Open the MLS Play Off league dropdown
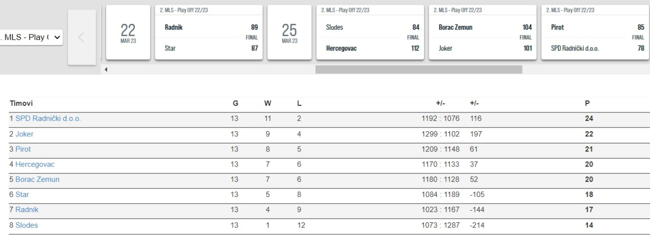 pyautogui.click(x=31, y=38)
